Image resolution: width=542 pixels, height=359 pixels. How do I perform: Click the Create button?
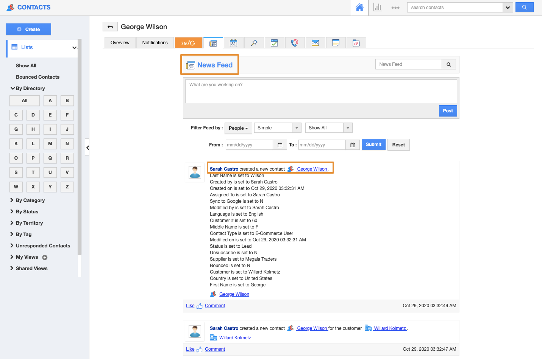coord(28,30)
